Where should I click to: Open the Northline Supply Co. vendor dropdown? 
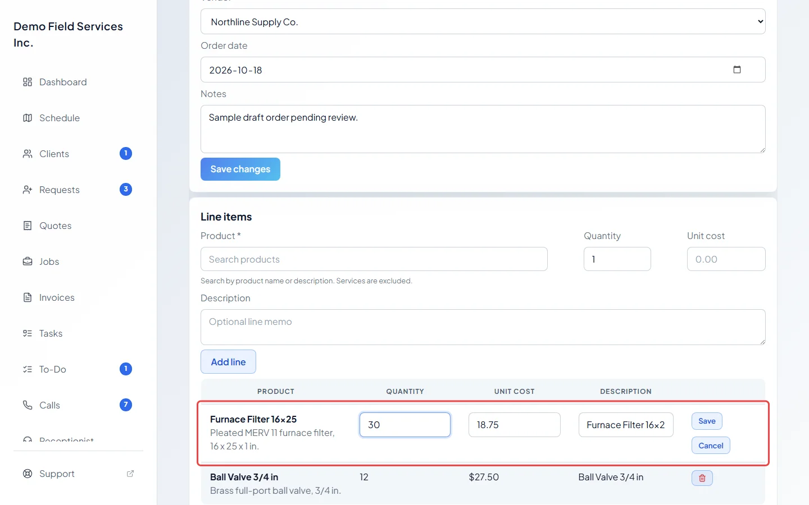pyautogui.click(x=483, y=21)
